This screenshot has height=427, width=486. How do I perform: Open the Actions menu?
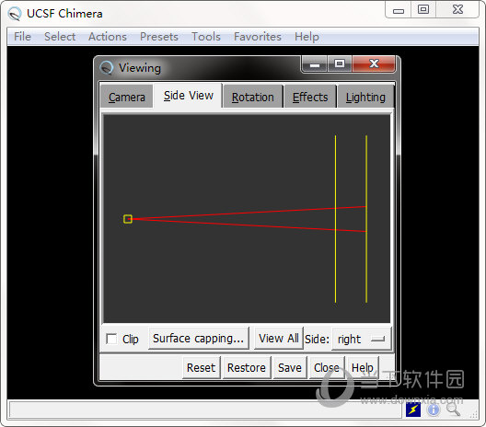[x=108, y=37]
